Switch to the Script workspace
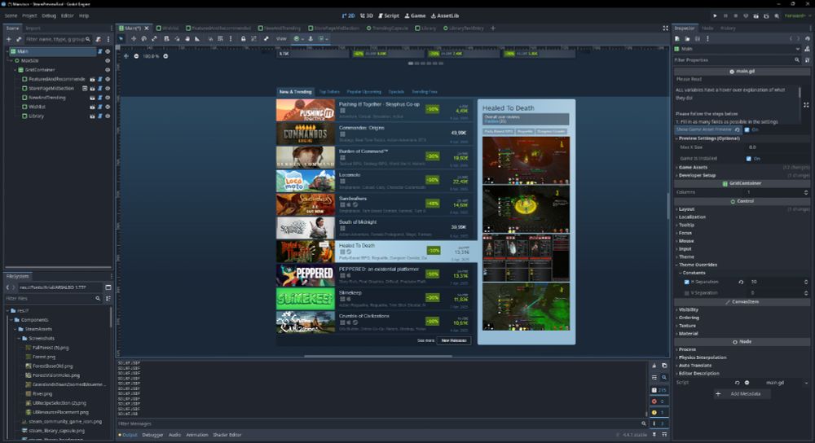815x443 pixels. click(389, 16)
